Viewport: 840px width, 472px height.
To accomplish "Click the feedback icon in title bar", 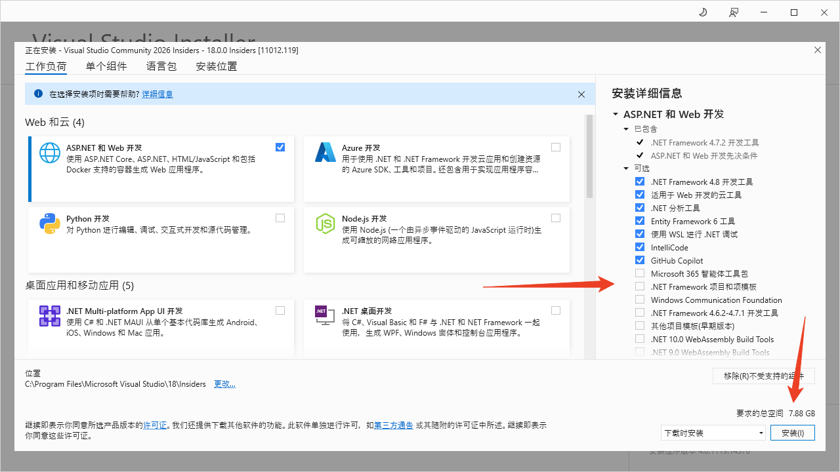I will coord(734,12).
